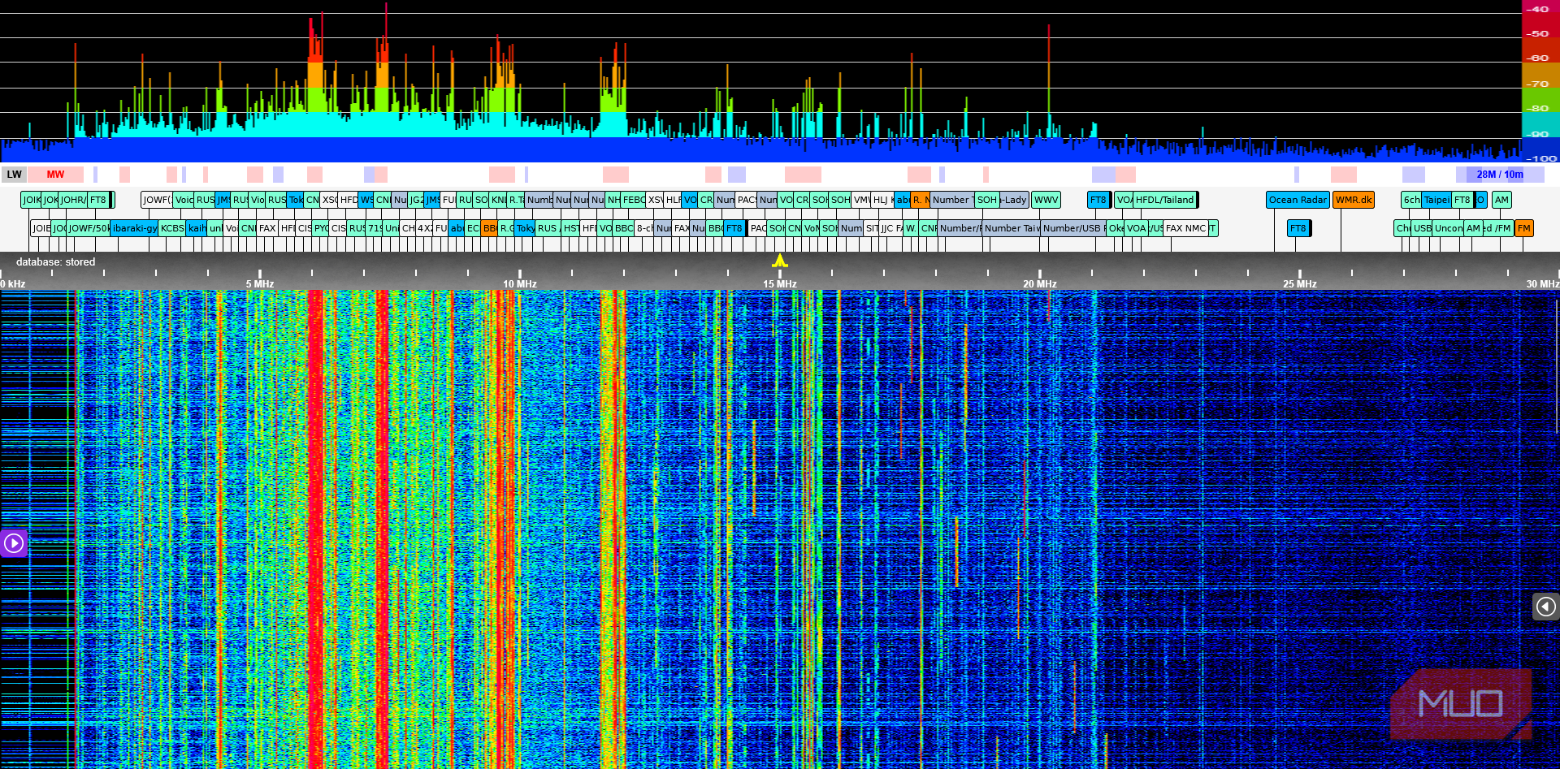Image resolution: width=1560 pixels, height=769 pixels.
Task: Click the gray circular arrow button on the right edge
Action: 1546,607
